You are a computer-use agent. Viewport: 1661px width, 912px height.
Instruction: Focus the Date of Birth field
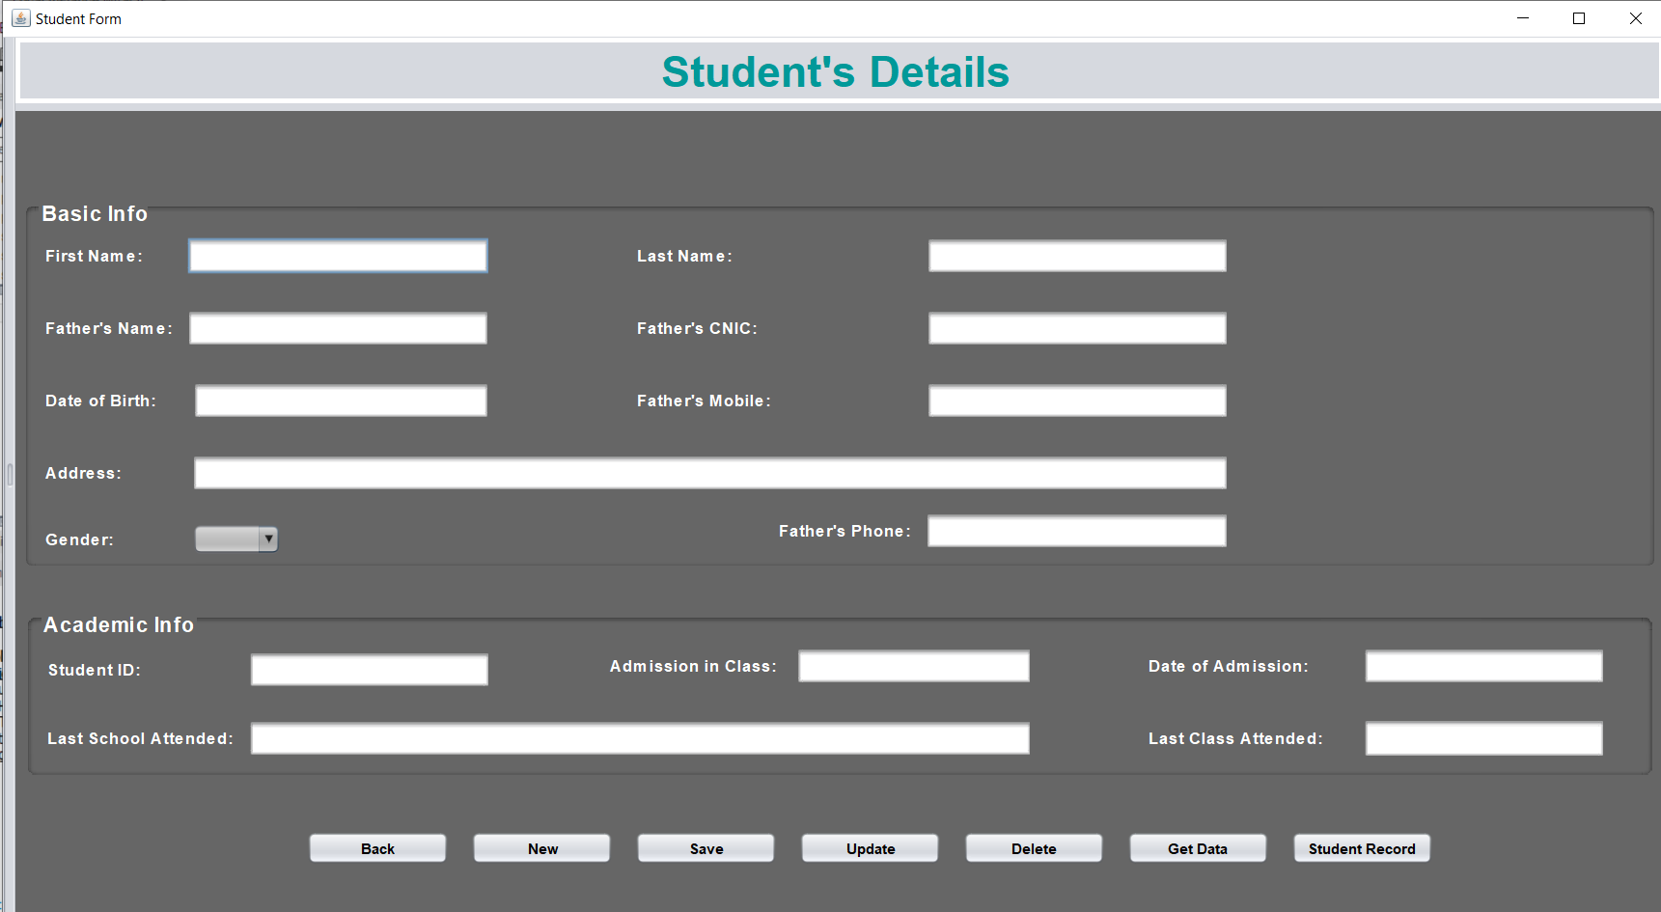pyautogui.click(x=341, y=401)
